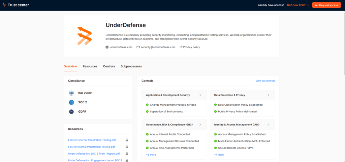Click the chain icon beside Privacy policy

click(x=181, y=47)
